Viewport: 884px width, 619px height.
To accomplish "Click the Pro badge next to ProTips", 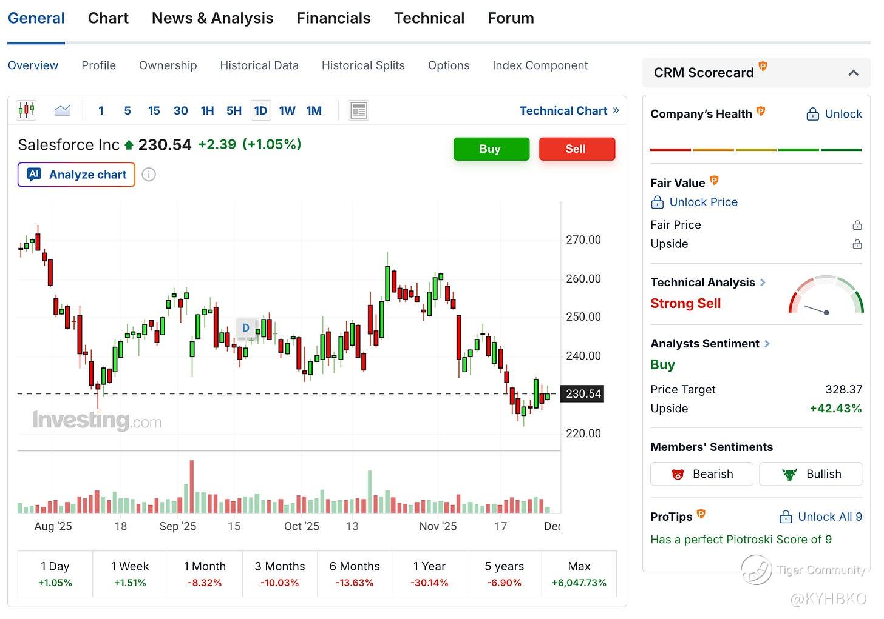I will [701, 514].
